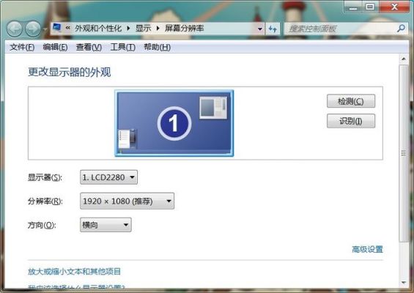Click the scrollbar up arrow

pos(404,59)
